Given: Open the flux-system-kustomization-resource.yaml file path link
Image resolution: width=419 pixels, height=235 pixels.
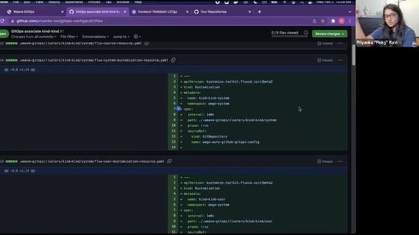Looking at the screenshot, I should 94,60.
